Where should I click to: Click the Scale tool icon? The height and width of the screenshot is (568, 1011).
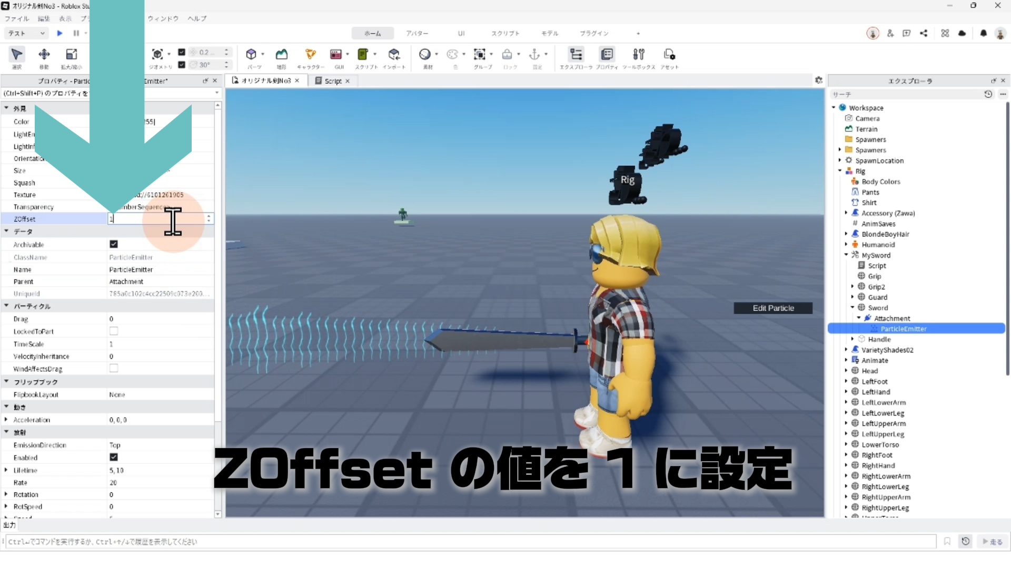tap(71, 54)
